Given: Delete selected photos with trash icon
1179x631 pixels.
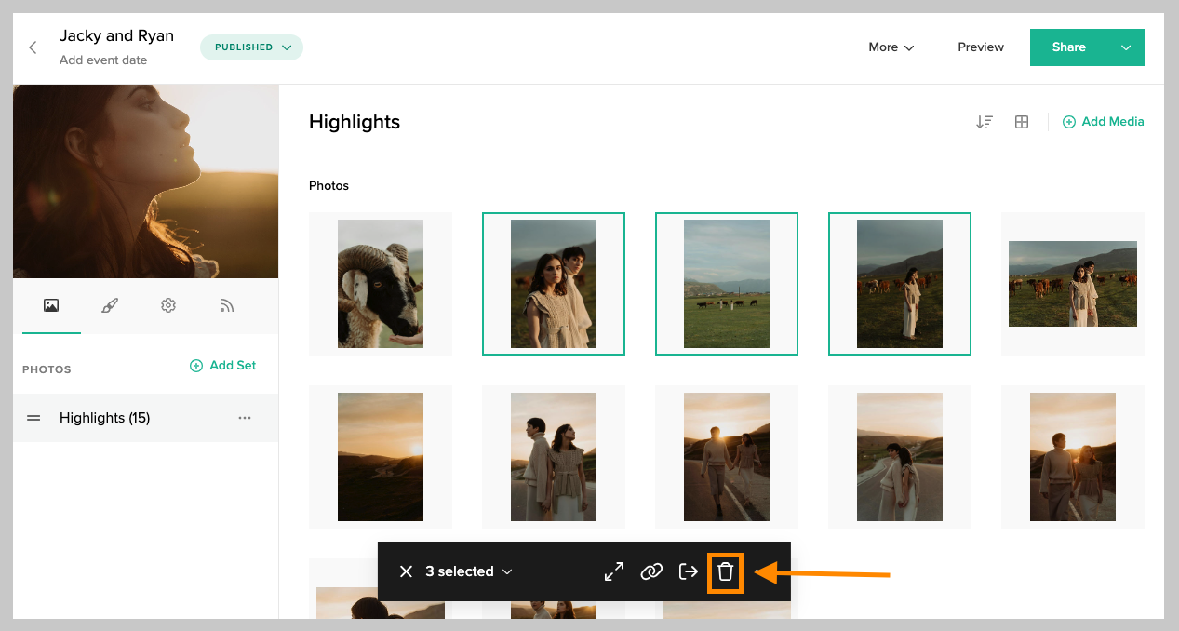Looking at the screenshot, I should coord(726,571).
